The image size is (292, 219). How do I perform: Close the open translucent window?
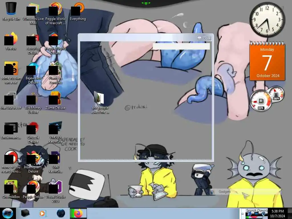click(x=209, y=38)
